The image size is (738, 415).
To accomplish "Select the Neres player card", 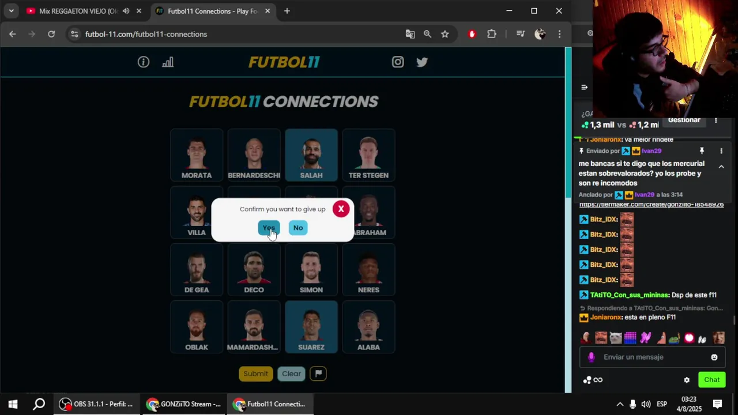I will (368, 270).
